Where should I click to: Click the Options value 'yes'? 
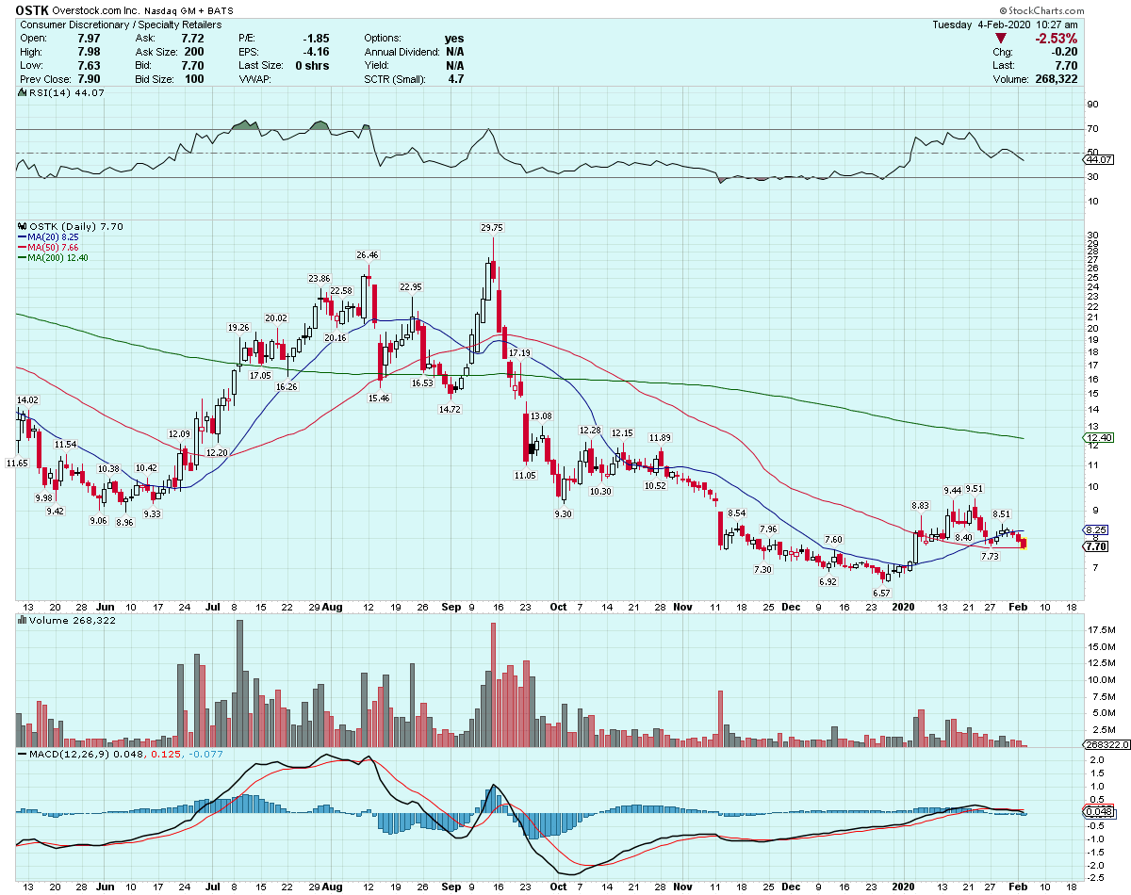tap(454, 38)
